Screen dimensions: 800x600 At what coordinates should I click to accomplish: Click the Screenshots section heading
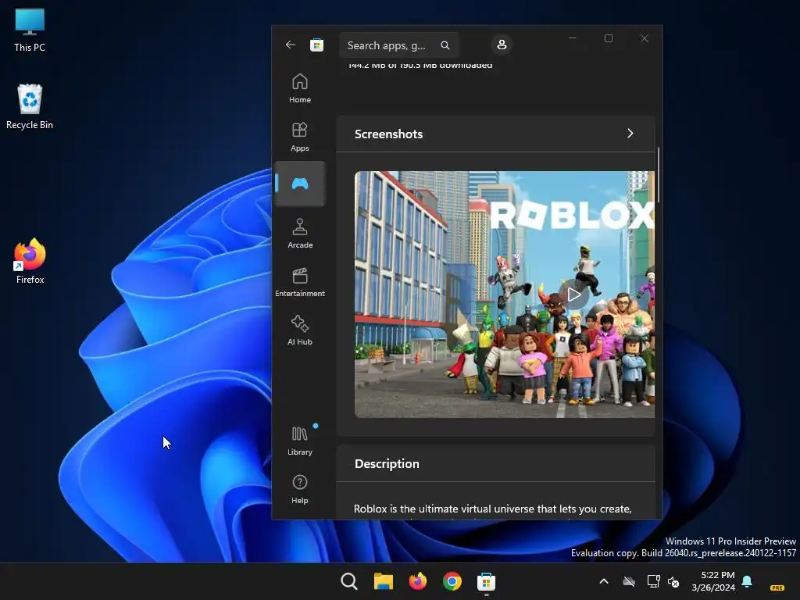click(389, 134)
